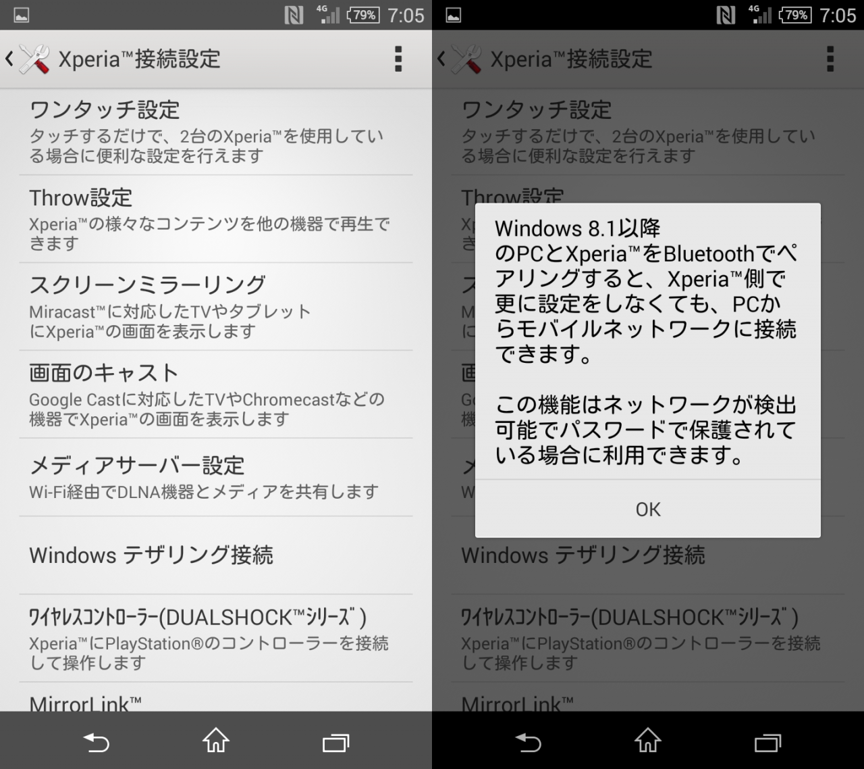Tap the この機能はネットワーク paragraph in dialog
Screen dimensions: 864x769
[x=646, y=430]
